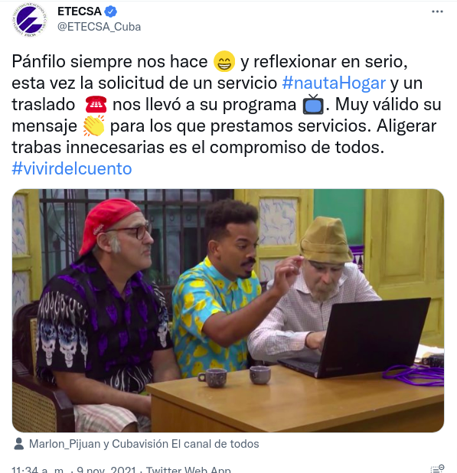Open the #nautaHogar hashtag
Image resolution: width=457 pixels, height=473 pixels.
click(334, 83)
